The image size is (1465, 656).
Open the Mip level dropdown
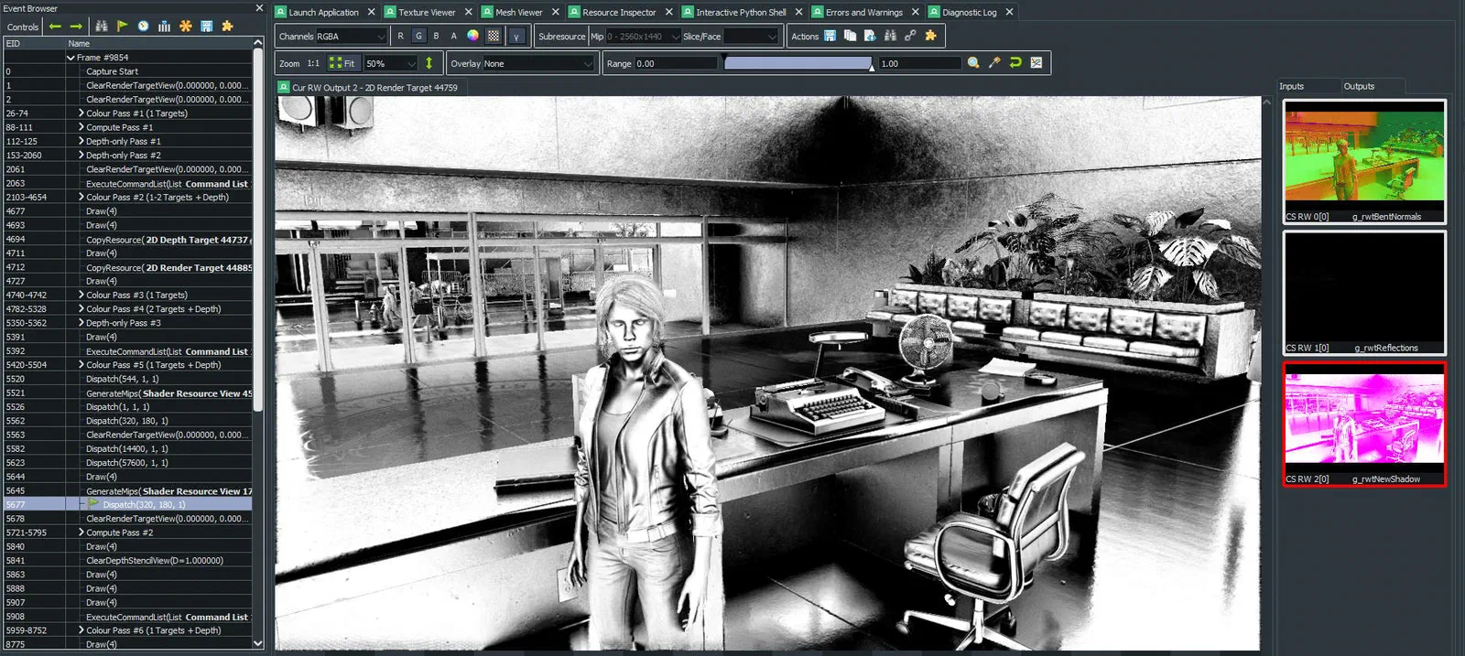[643, 36]
